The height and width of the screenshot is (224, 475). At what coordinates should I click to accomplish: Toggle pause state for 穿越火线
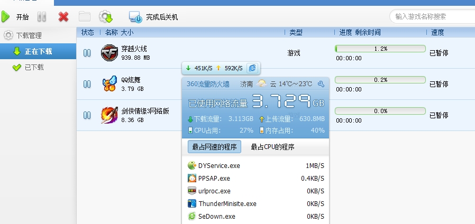coord(87,53)
